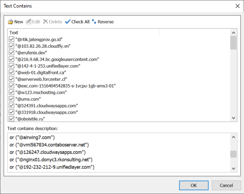
Task: Select the "@w123.mschosting.com" list entry
Action: pyautogui.click(x=41, y=92)
